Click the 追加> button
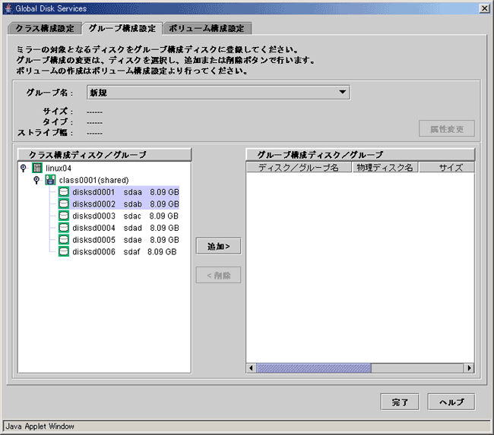Screen dimensions: 494x435 point(218,246)
